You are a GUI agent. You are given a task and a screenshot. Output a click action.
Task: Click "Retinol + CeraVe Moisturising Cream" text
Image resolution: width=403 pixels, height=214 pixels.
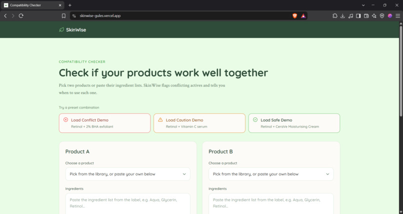(289, 126)
